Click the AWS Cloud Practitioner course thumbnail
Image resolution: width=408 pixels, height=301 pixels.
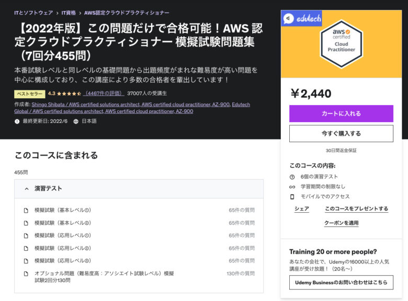point(341,44)
